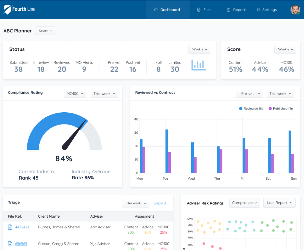Click the Content score 51%

[236, 69]
